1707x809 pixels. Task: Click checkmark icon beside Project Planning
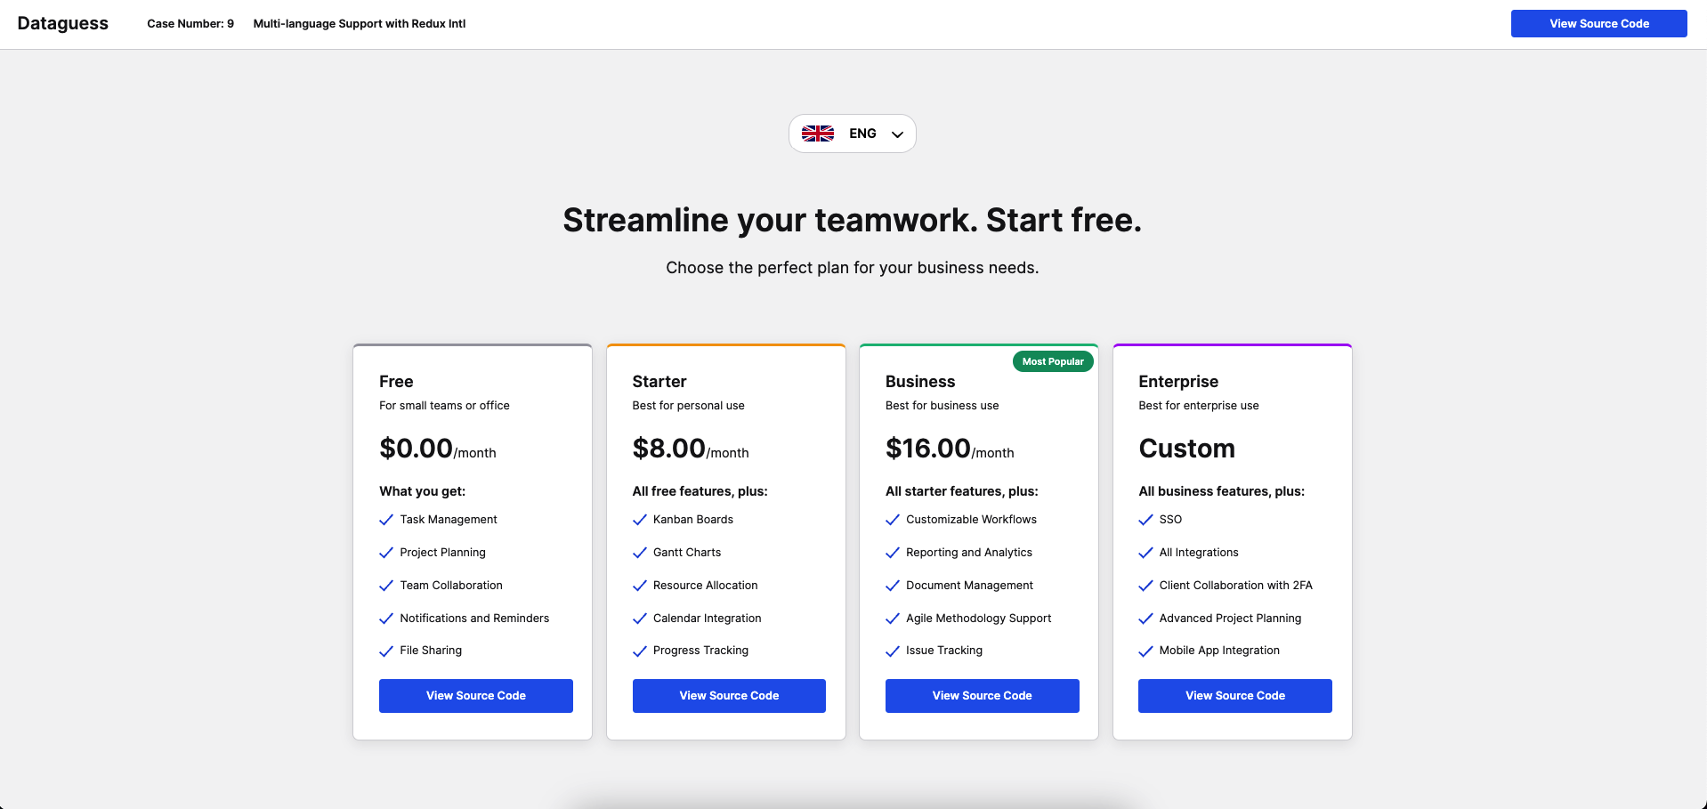click(x=386, y=553)
